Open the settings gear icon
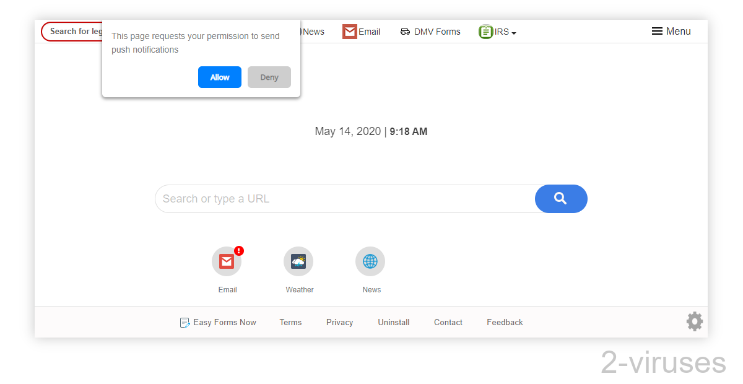743x384 pixels. click(694, 321)
